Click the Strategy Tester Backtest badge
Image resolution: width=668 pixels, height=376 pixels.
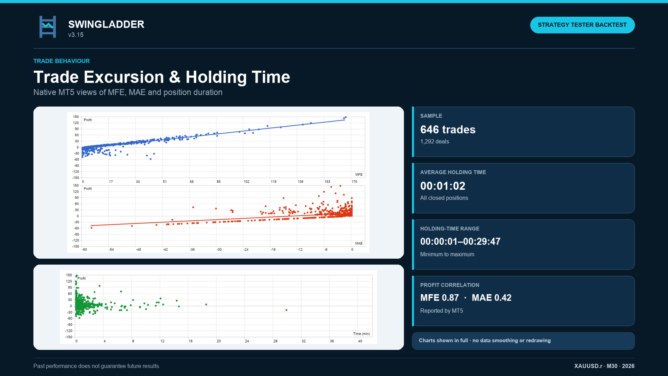582,25
